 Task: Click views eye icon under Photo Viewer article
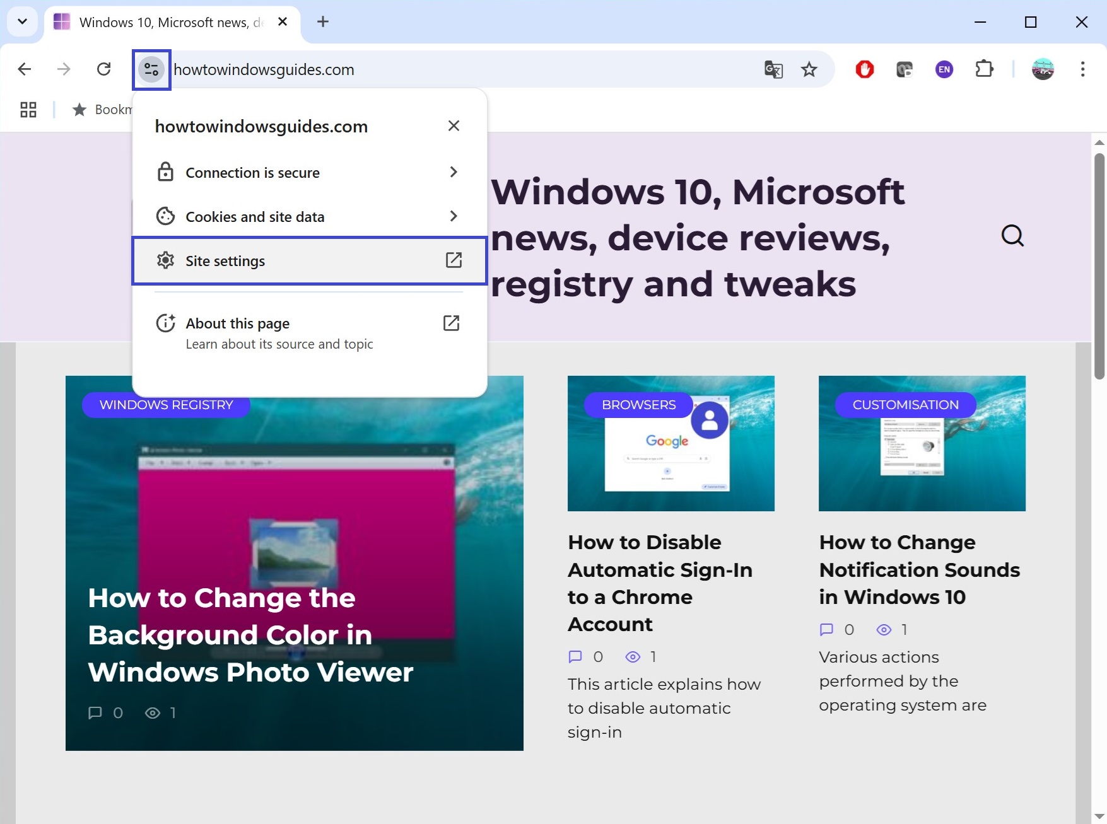coord(153,713)
